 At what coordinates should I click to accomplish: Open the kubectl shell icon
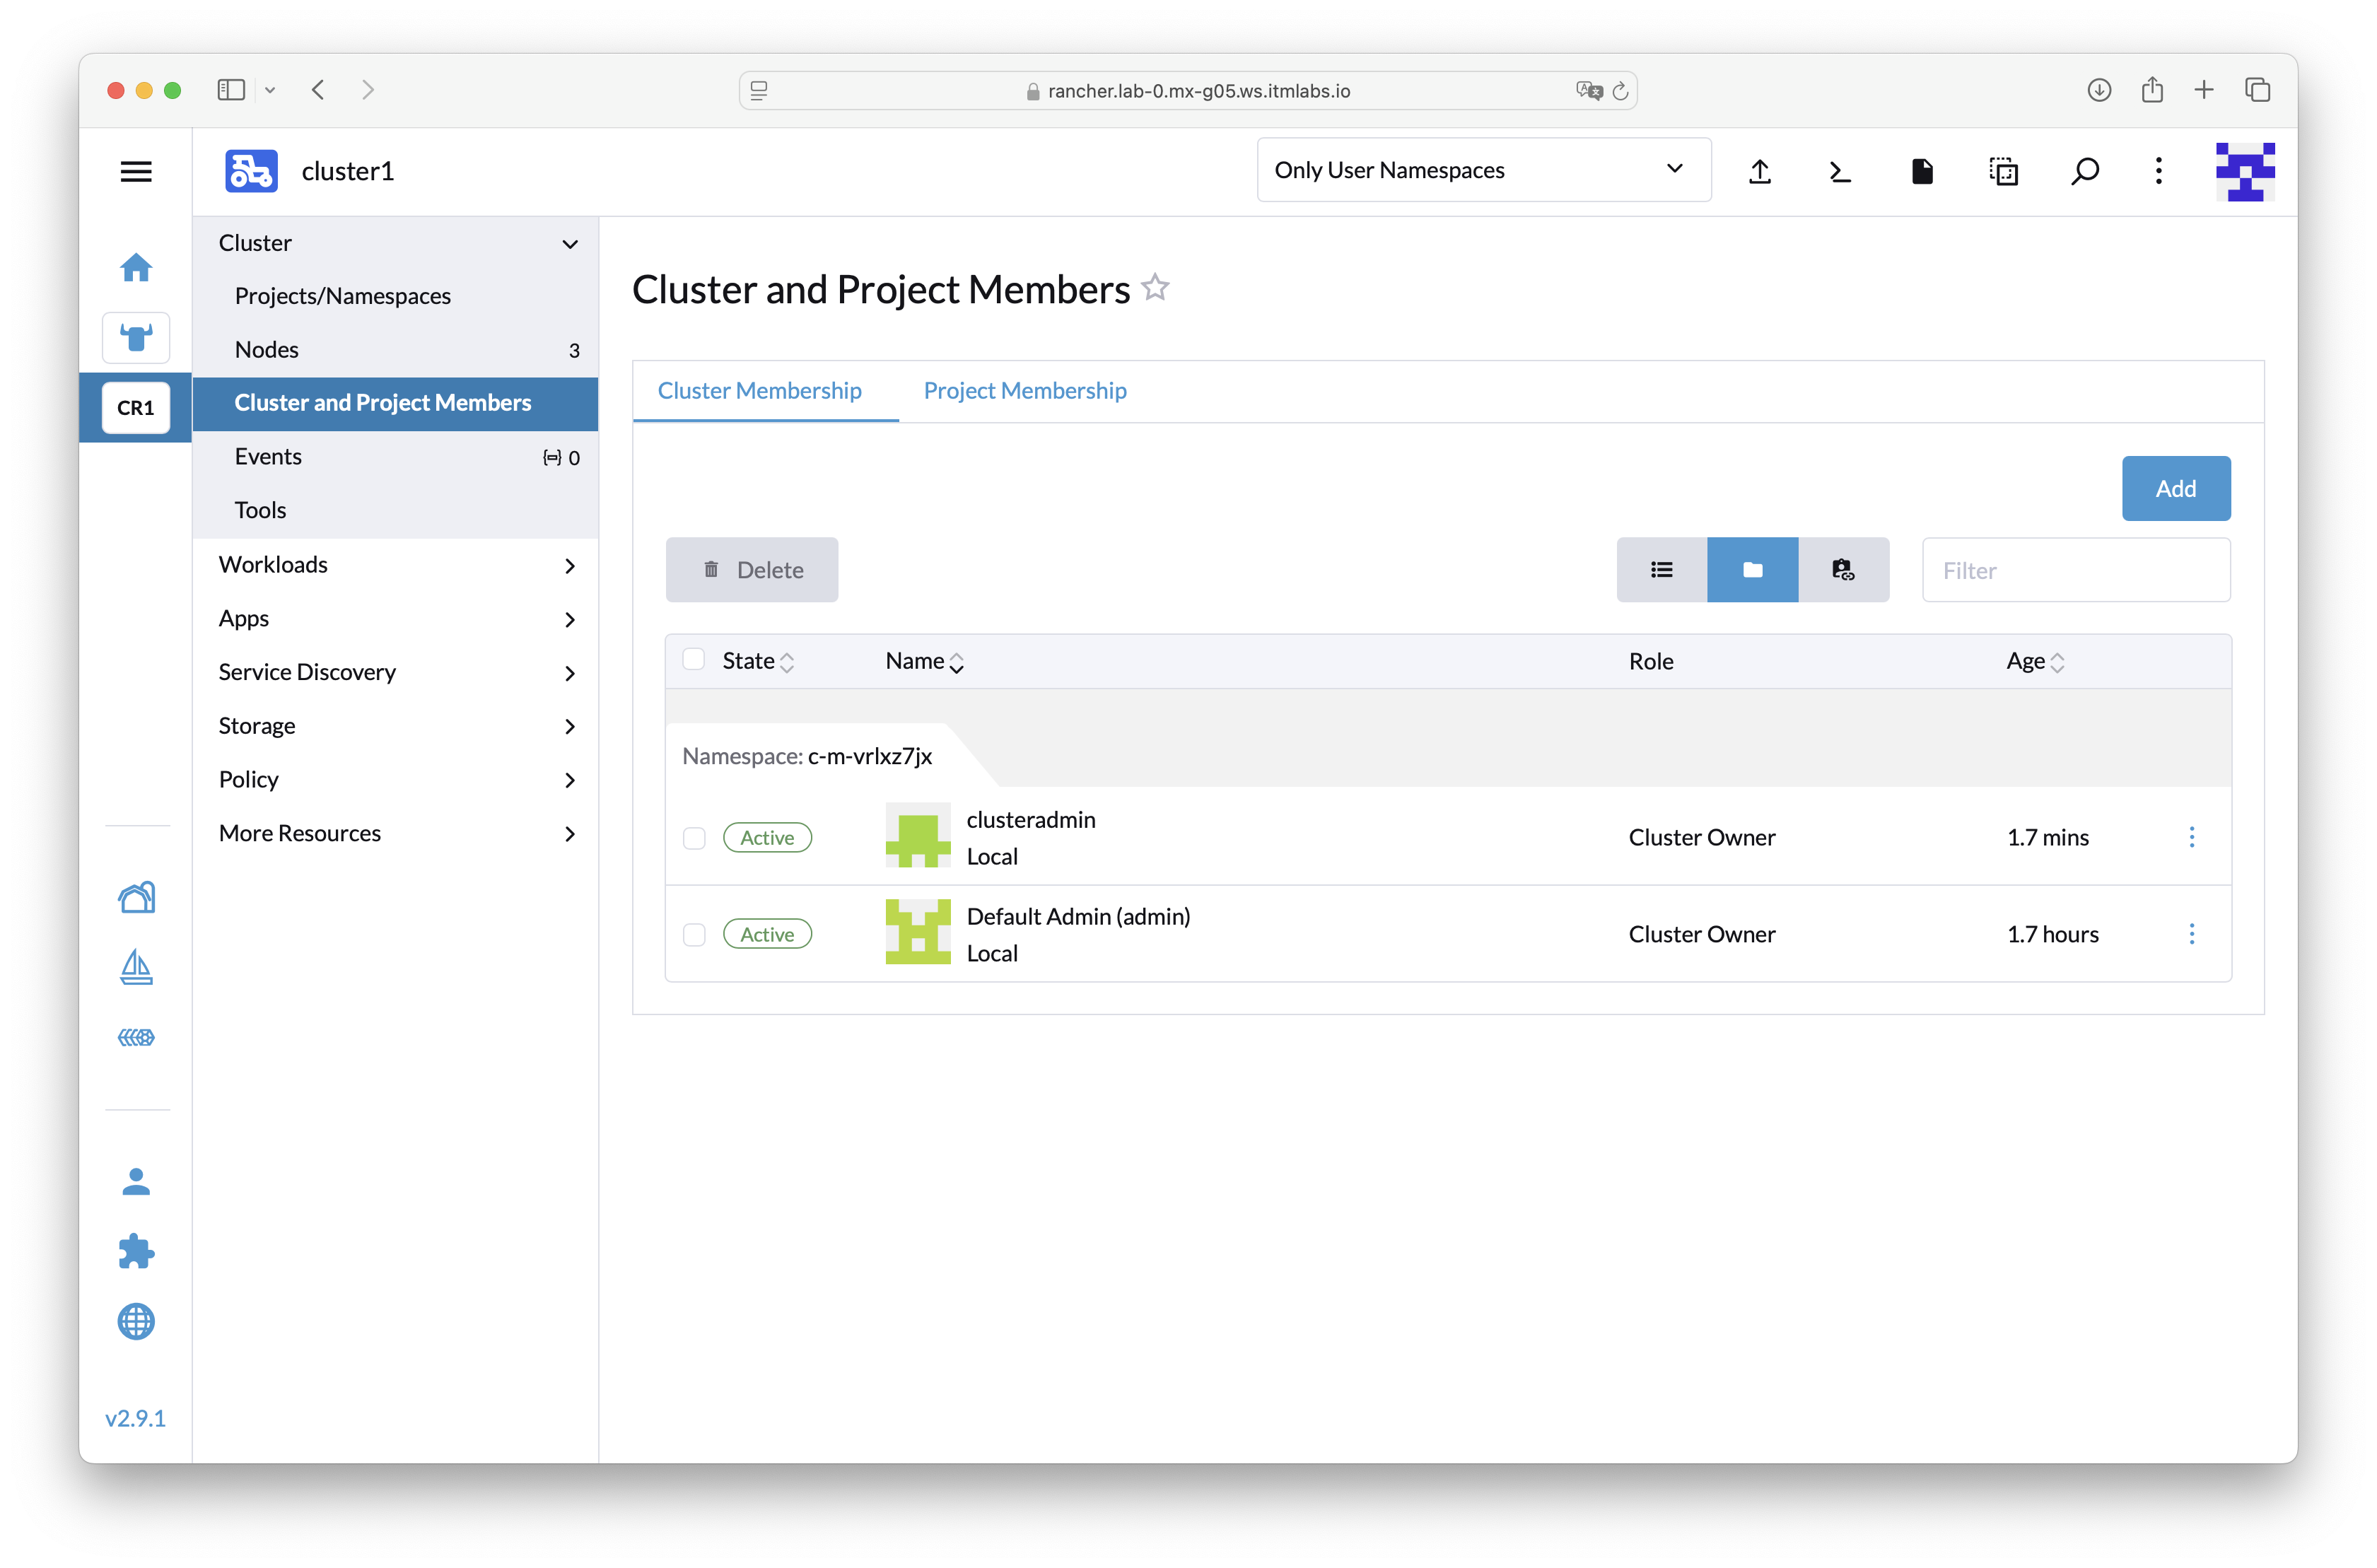(x=1840, y=171)
